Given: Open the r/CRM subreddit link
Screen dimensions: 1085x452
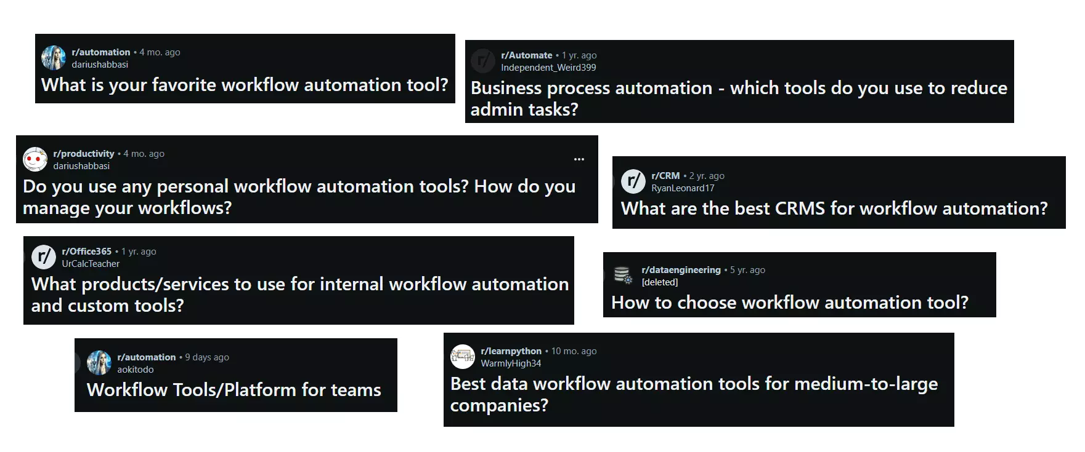Looking at the screenshot, I should (665, 176).
